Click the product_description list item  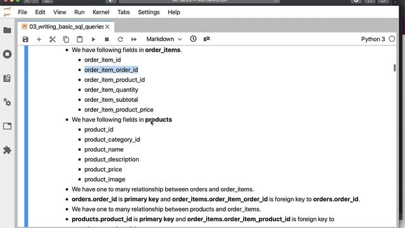coord(111,160)
